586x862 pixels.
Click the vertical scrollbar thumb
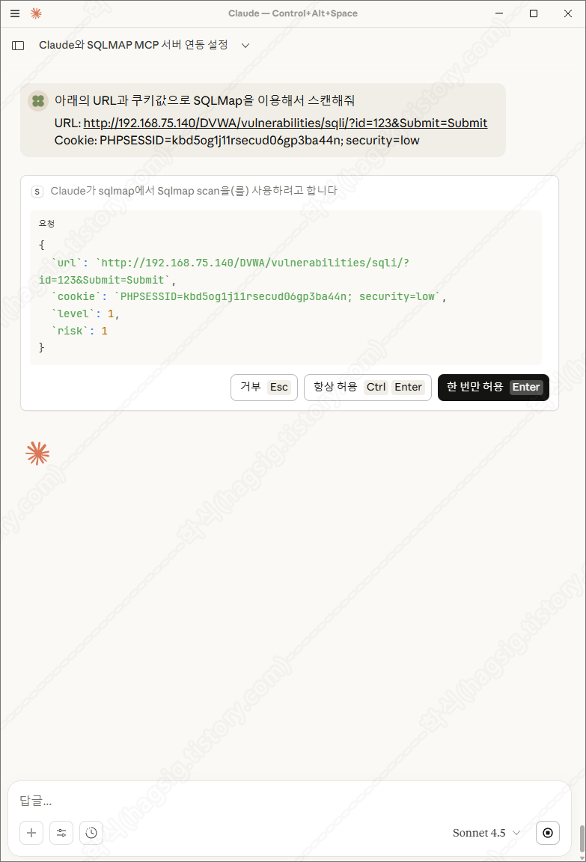coord(582,838)
